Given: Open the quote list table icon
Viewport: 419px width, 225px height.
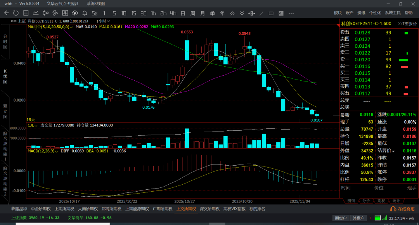Looking at the screenshot, I should (26, 13).
